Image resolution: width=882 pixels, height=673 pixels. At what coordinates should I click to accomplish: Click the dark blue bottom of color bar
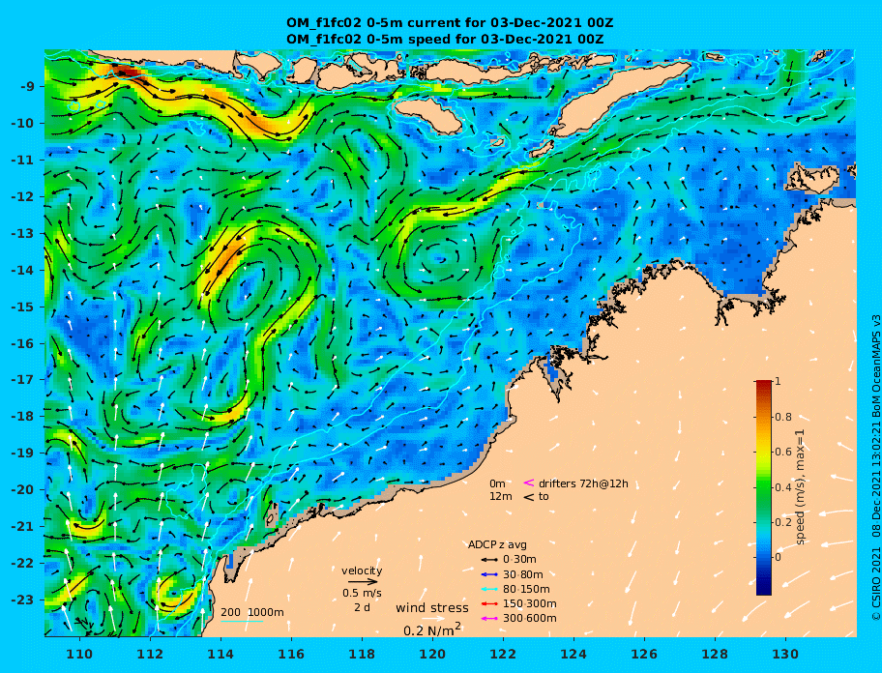coord(764,589)
